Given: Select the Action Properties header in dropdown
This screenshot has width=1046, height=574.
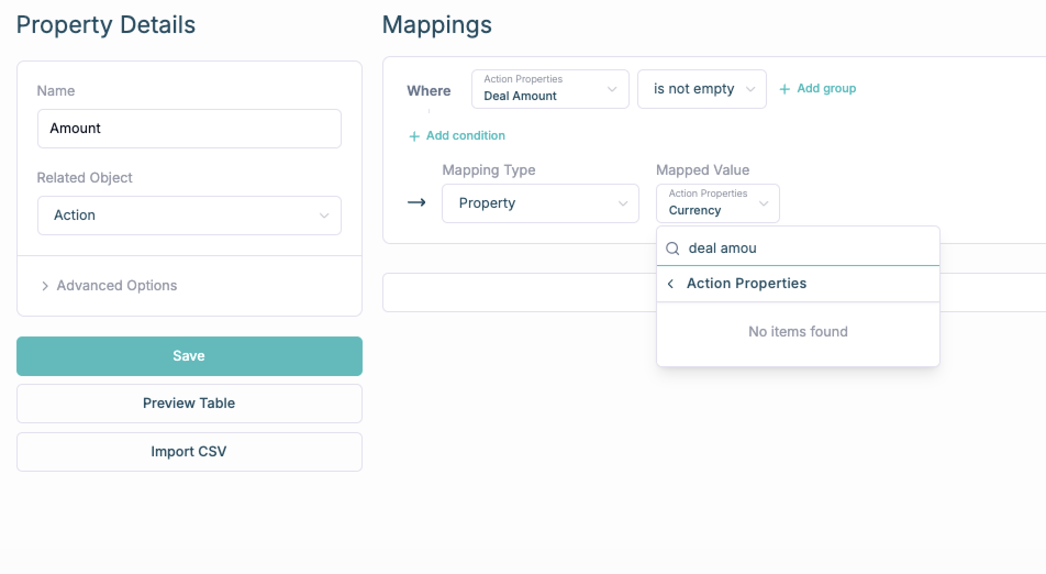Looking at the screenshot, I should (747, 284).
